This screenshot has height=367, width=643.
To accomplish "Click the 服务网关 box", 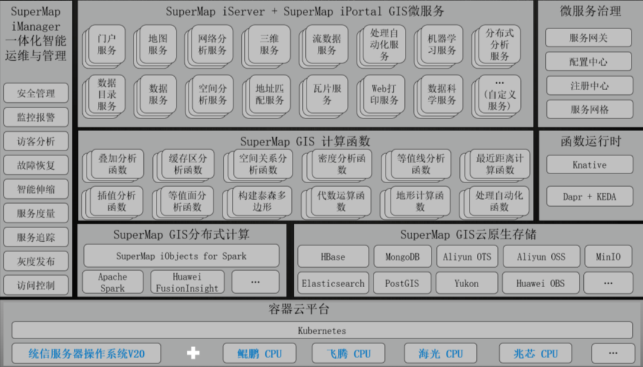I will 589,37.
